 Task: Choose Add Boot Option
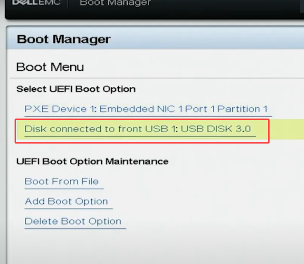pyautogui.click(x=66, y=201)
